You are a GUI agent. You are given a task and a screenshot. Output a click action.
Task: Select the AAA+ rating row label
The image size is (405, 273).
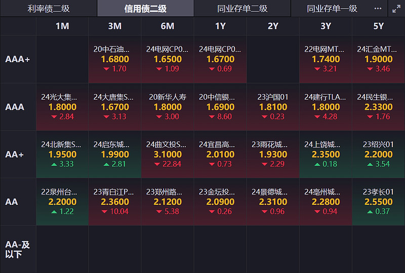18,59
